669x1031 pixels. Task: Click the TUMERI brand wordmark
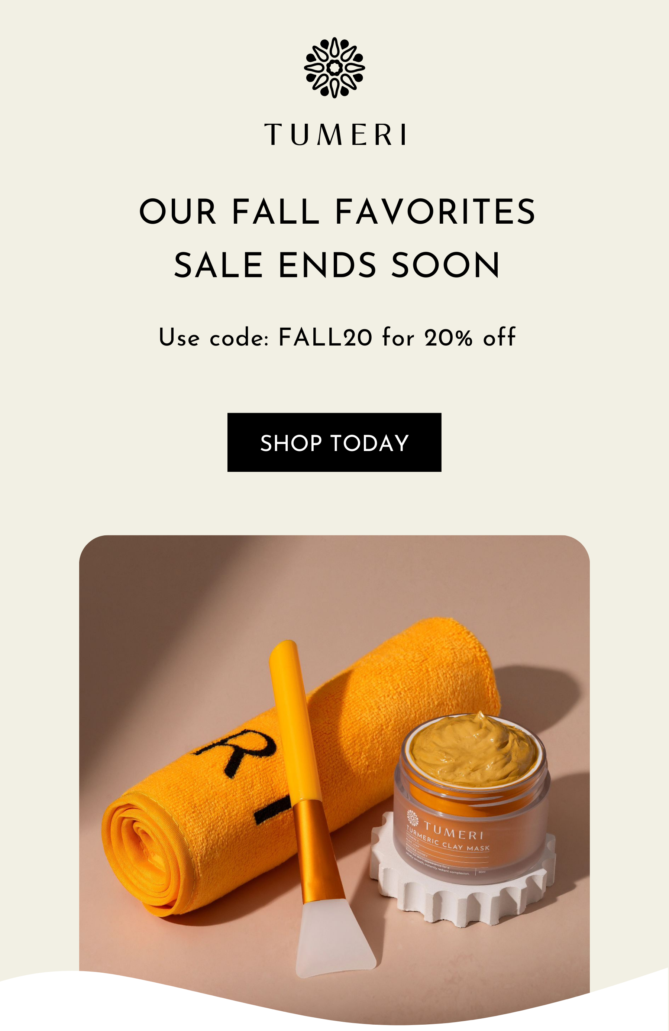(335, 134)
